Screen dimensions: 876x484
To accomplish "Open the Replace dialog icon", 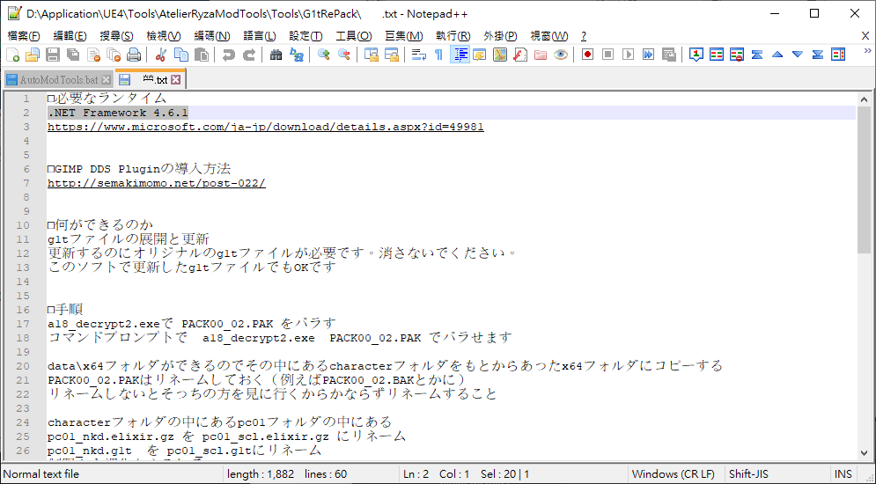I will (x=297, y=55).
